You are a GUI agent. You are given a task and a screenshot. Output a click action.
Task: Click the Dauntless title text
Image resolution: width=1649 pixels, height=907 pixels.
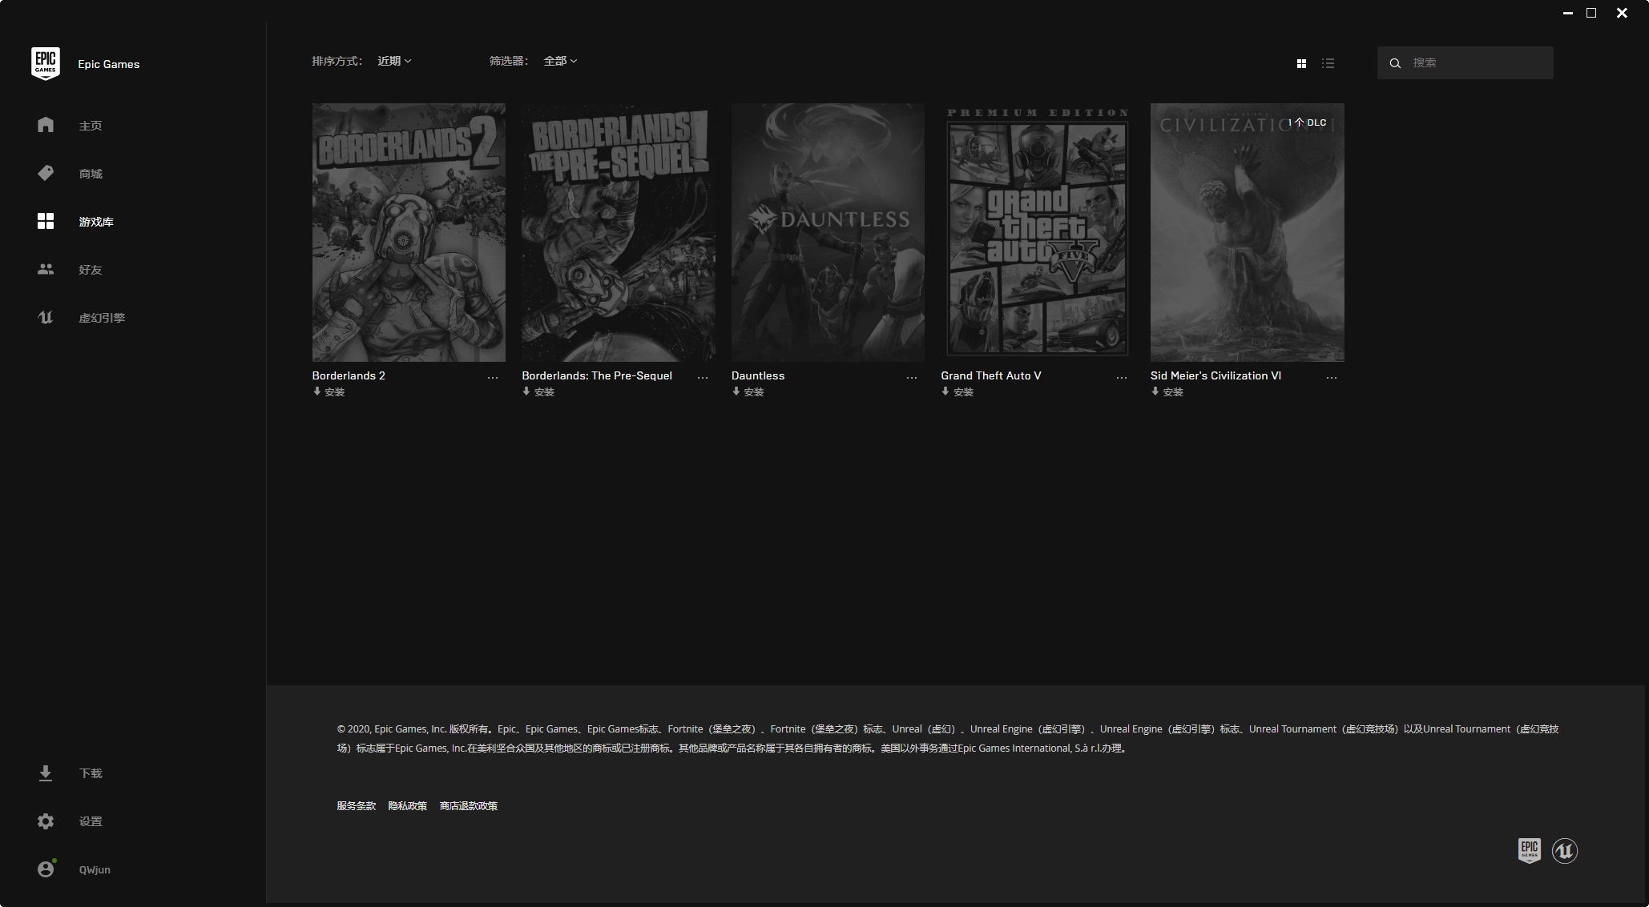pyautogui.click(x=758, y=375)
